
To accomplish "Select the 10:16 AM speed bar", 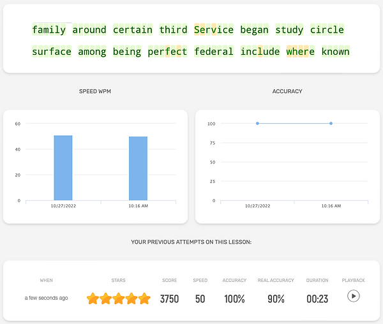I will click(138, 168).
